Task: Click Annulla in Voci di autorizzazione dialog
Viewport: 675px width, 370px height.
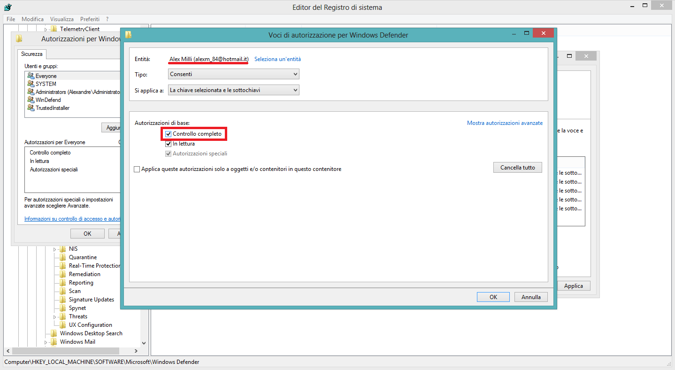Action: [531, 297]
